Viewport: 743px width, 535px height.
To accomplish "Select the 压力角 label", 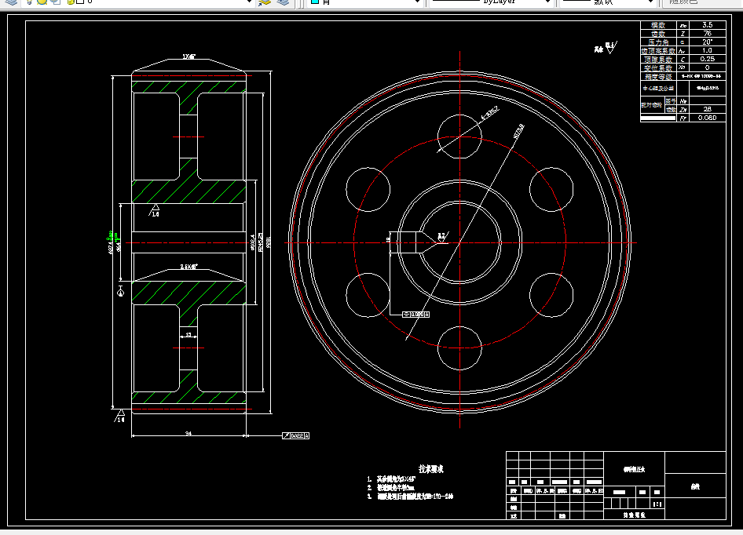I will tap(658, 42).
